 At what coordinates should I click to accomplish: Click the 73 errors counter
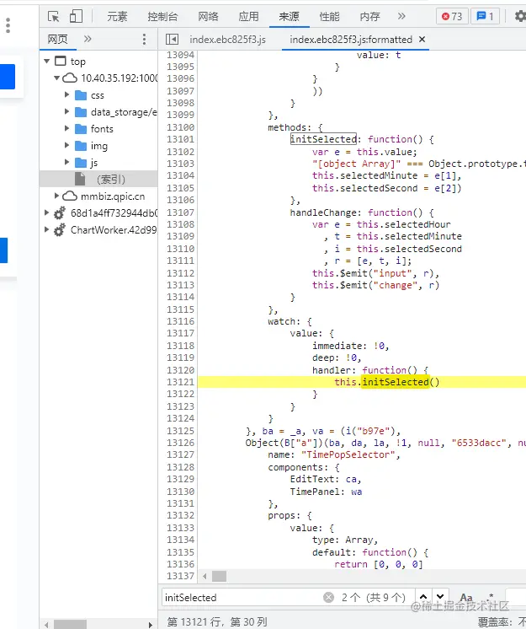click(452, 17)
